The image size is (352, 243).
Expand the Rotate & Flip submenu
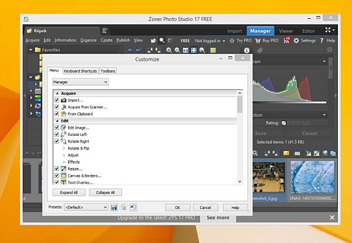click(x=64, y=148)
